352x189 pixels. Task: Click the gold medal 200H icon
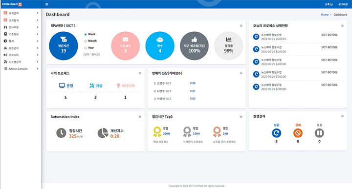coord(157,131)
